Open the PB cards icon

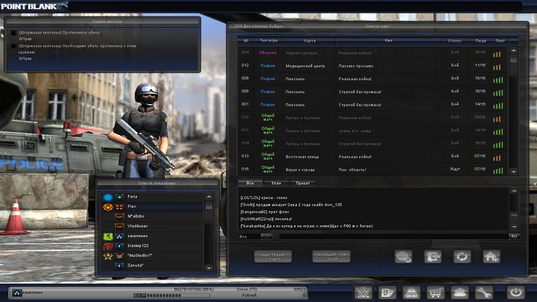coord(387,293)
